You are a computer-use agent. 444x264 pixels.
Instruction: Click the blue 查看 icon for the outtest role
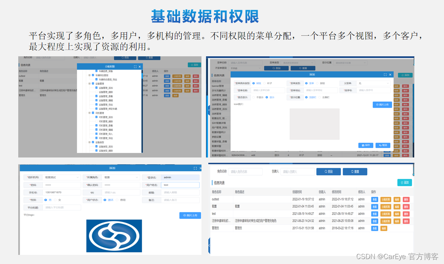pyautogui.click(x=374, y=199)
